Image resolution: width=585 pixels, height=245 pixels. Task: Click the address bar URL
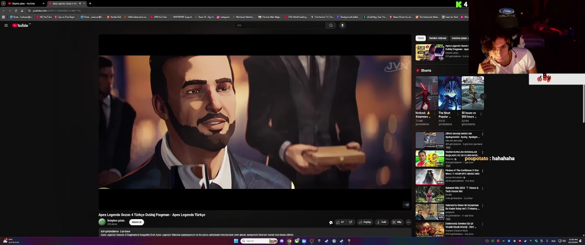57,11
